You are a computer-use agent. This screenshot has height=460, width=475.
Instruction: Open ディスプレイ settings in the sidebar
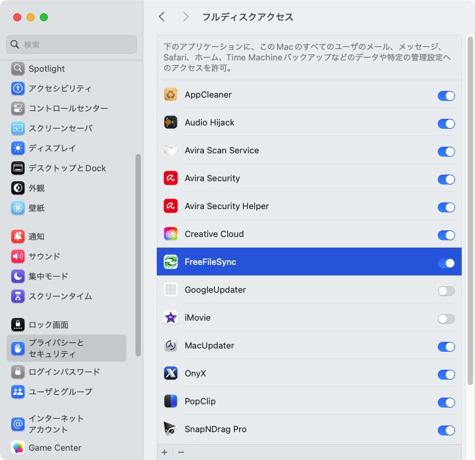click(x=52, y=148)
